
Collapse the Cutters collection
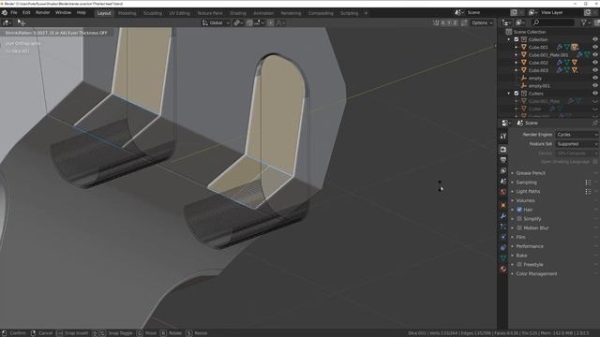pos(509,94)
